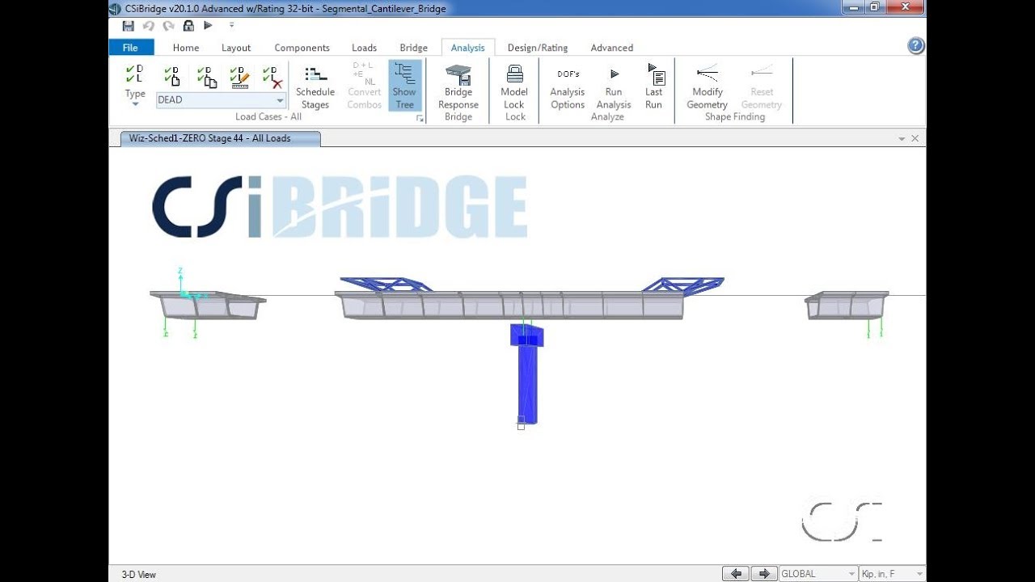Click the Reset Geometry button
This screenshot has width=1035, height=582.
click(762, 86)
